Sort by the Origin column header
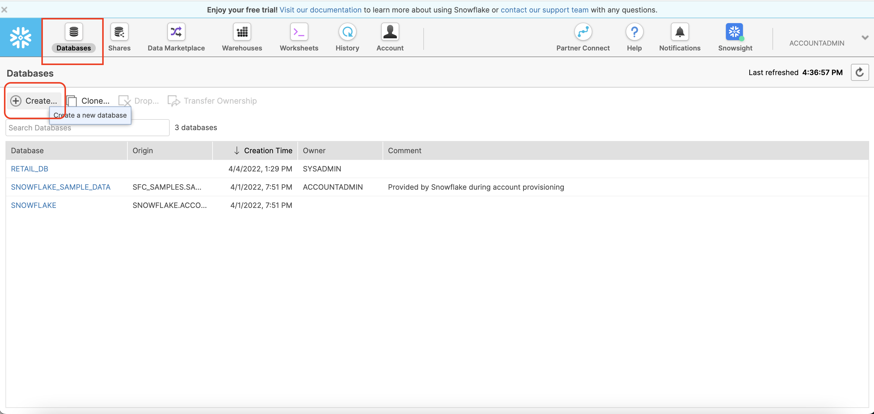This screenshot has width=874, height=414. [170, 150]
